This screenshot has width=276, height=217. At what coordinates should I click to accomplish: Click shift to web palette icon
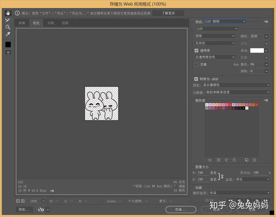pyautogui.click(x=226, y=160)
